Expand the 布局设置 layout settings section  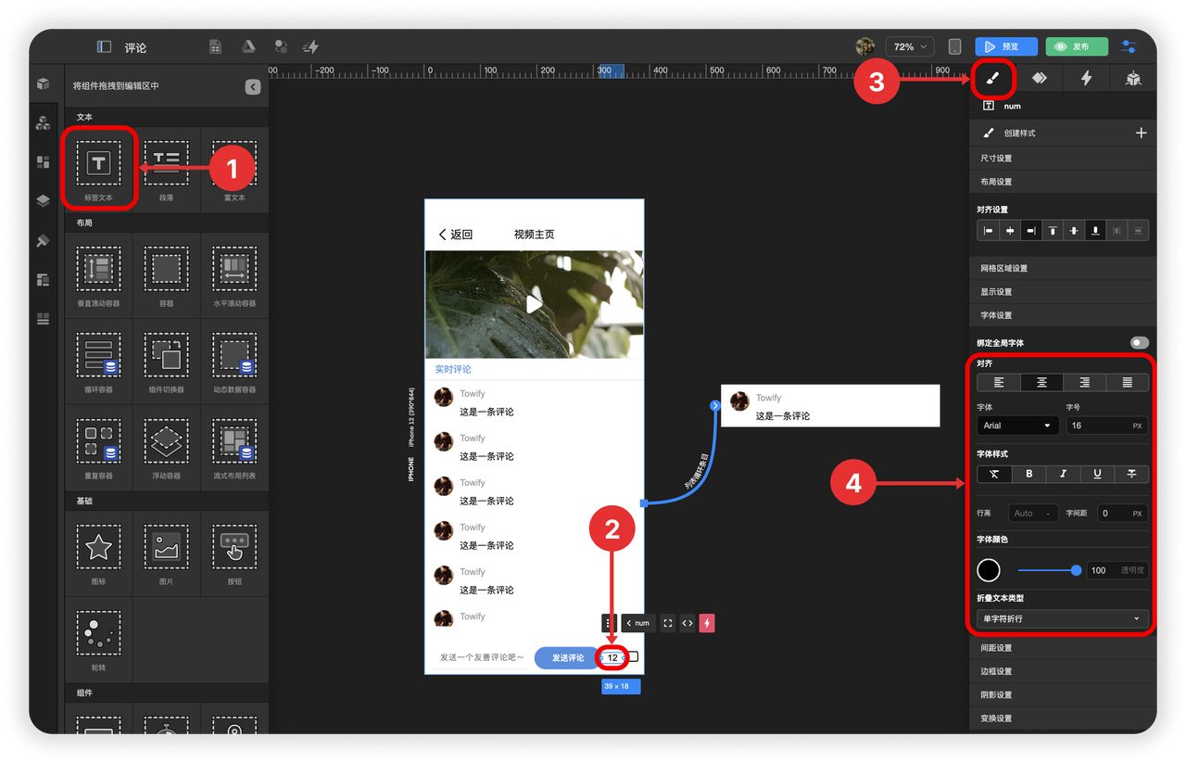tap(1063, 182)
